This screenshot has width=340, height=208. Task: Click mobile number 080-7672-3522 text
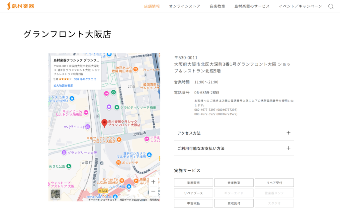coord(216,114)
